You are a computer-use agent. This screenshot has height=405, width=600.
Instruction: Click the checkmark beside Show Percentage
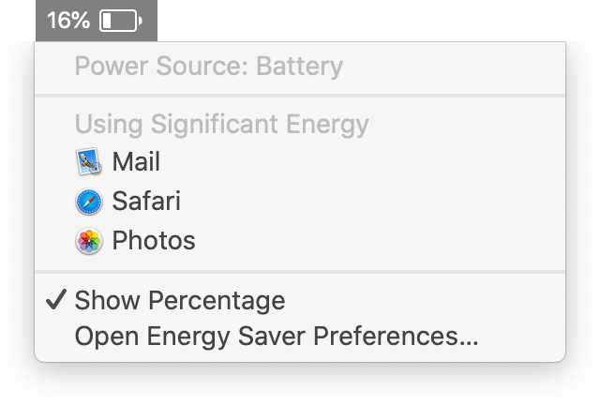coord(56,299)
